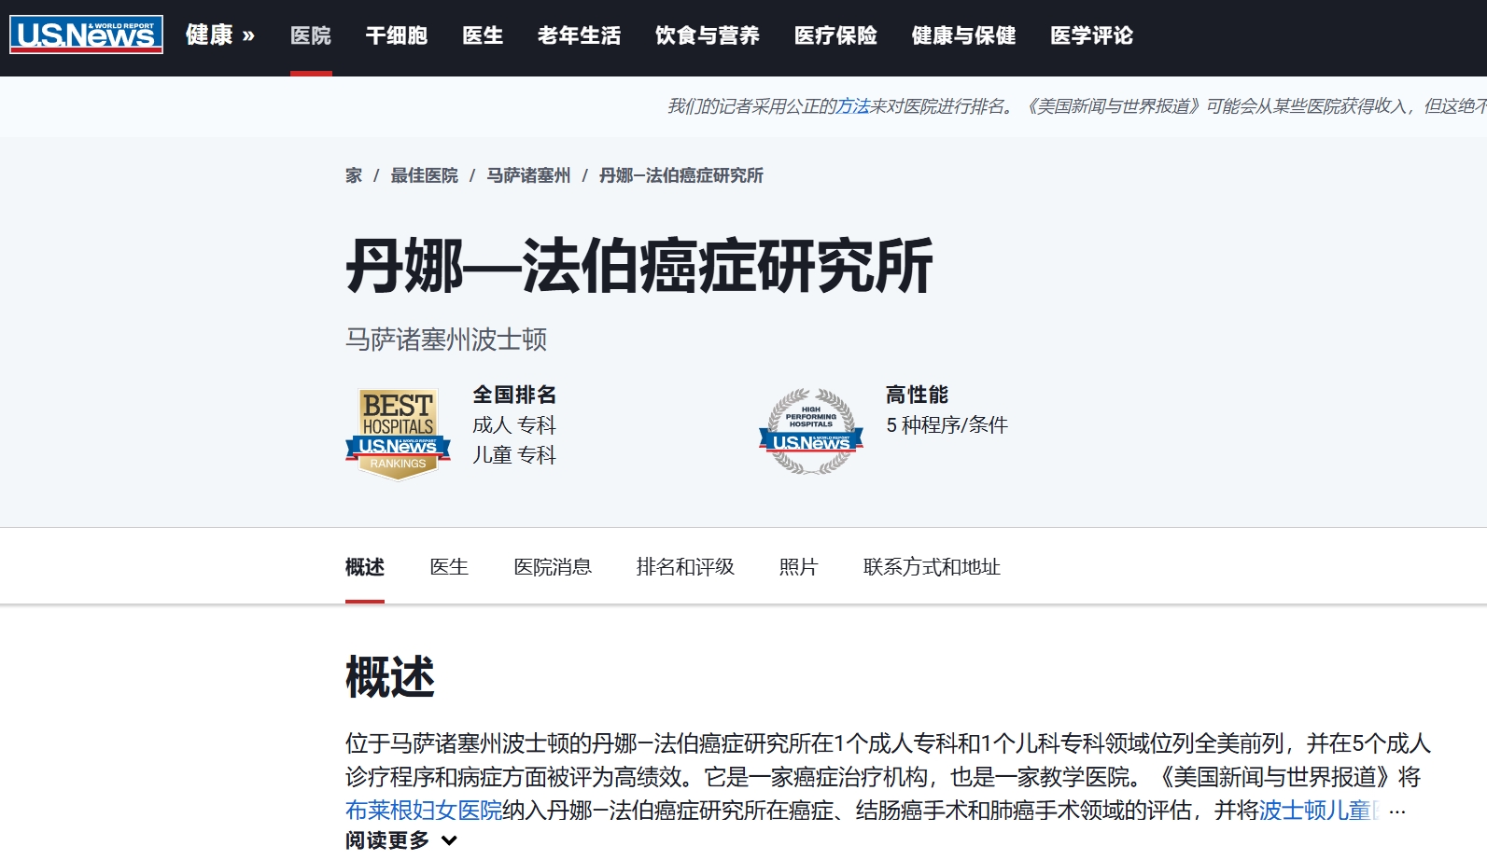The image size is (1487, 860).
Task: Expand overview with 阅读更多
Action: [x=401, y=840]
